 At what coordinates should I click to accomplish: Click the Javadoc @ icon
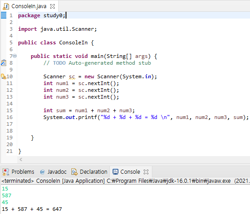[x=42, y=172]
